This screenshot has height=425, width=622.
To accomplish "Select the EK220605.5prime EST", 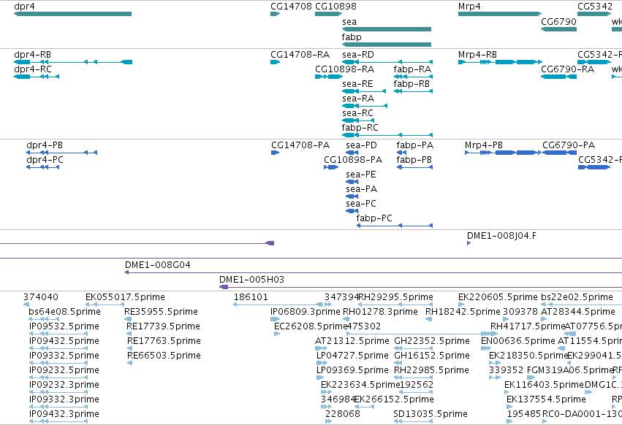I will tap(461, 305).
